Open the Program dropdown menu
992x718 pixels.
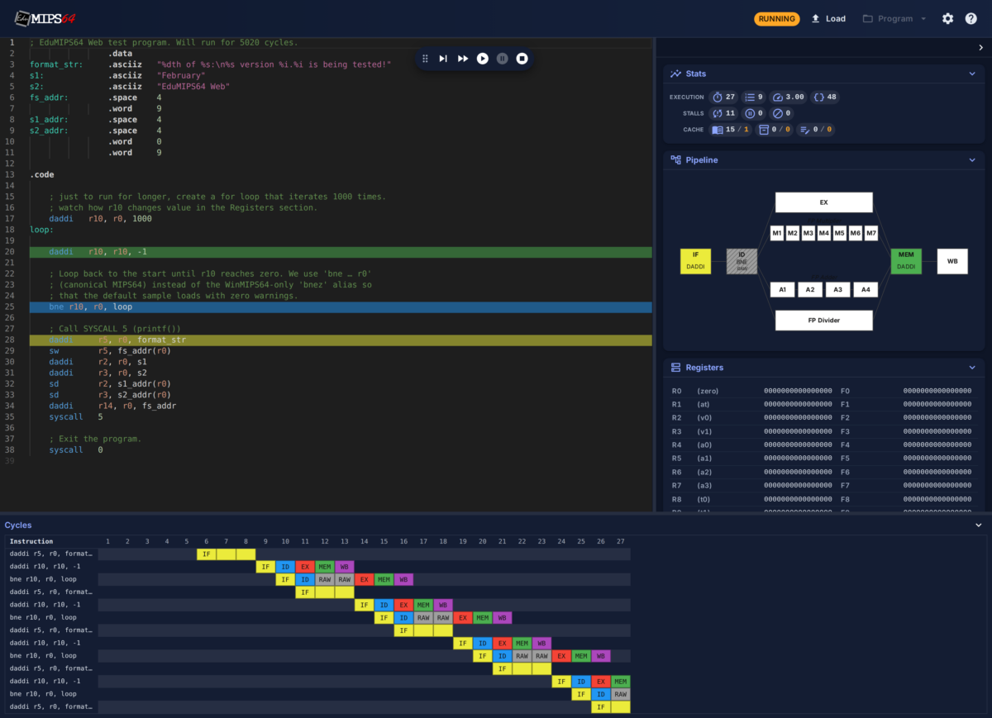coord(894,18)
